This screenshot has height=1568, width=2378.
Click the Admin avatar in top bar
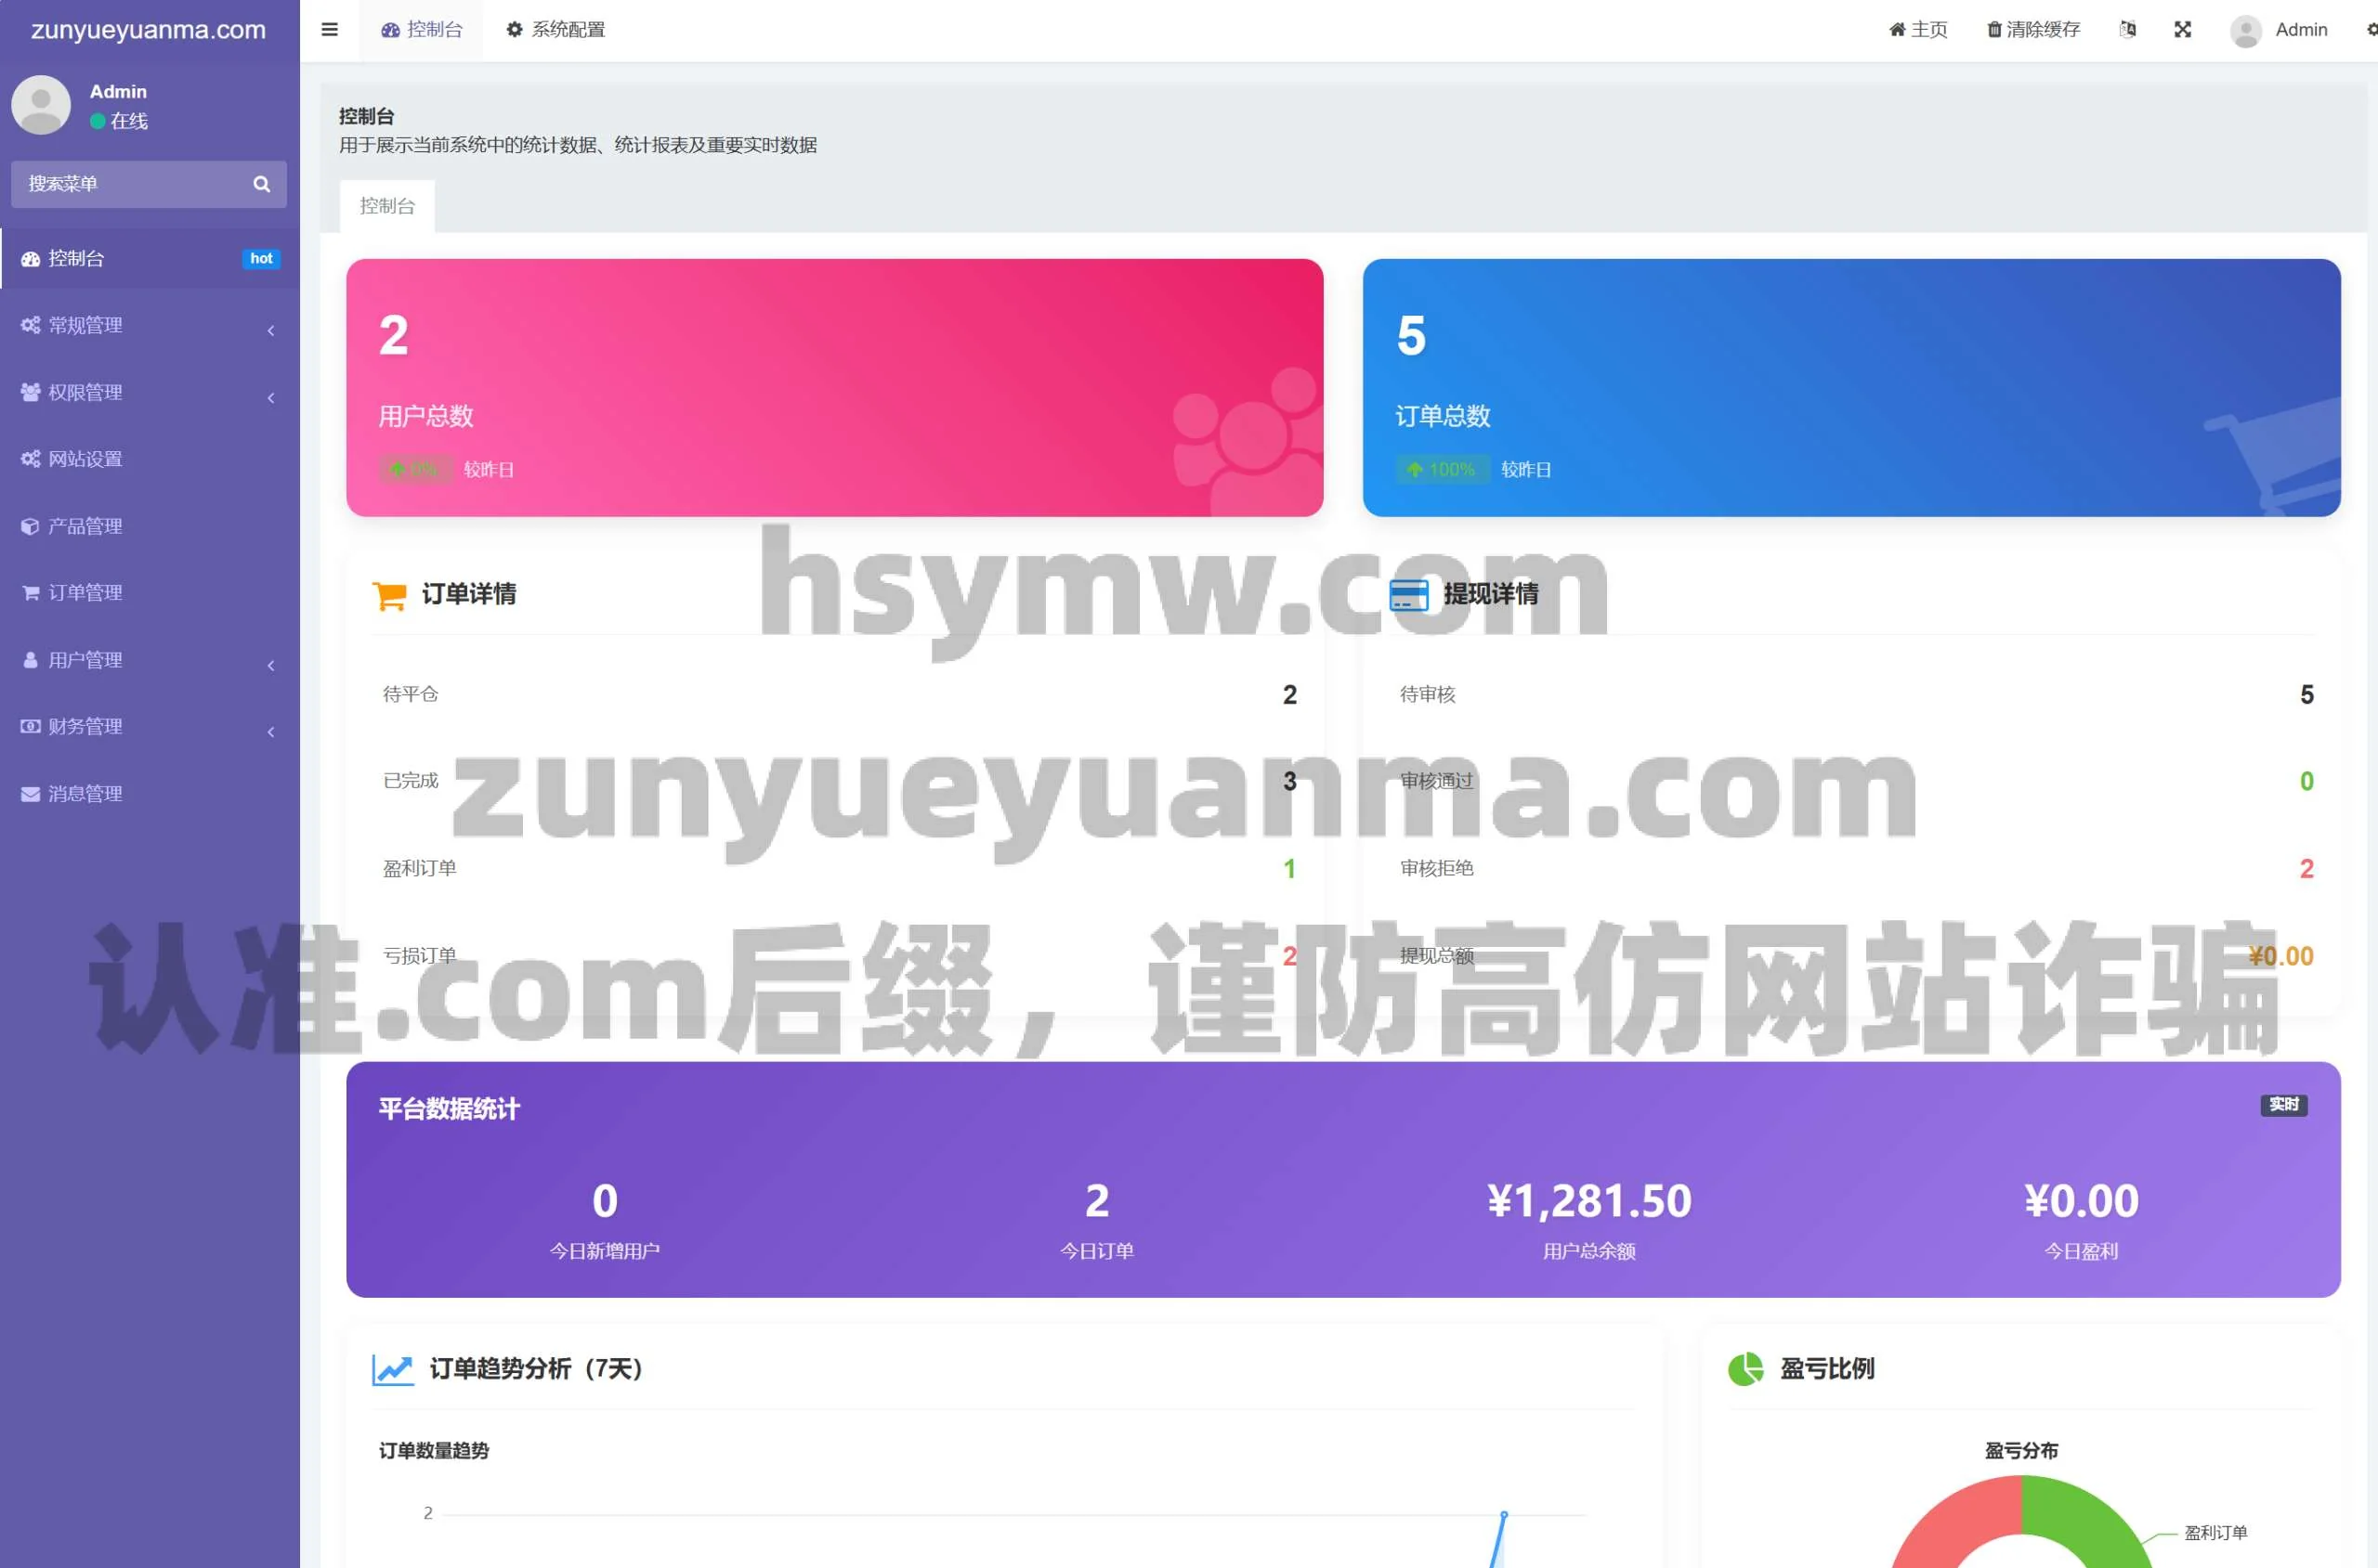coord(2245,31)
